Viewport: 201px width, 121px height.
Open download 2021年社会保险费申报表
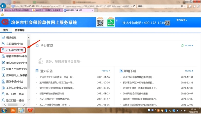tap(135, 94)
